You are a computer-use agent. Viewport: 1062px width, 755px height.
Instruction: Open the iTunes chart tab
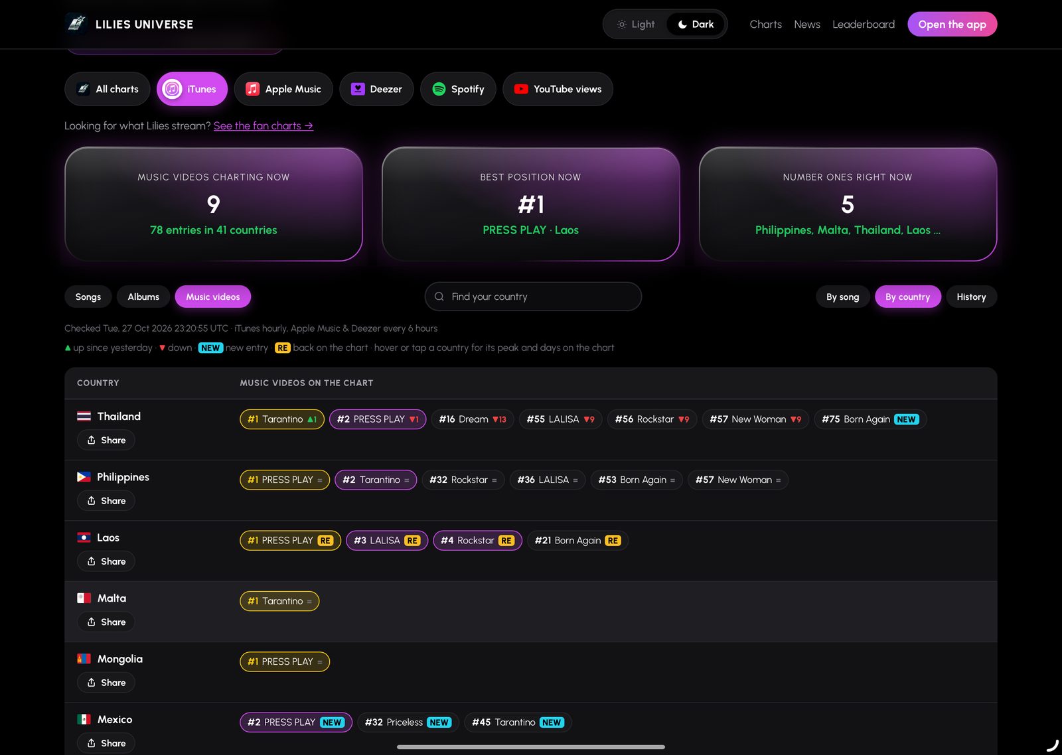[x=192, y=89]
